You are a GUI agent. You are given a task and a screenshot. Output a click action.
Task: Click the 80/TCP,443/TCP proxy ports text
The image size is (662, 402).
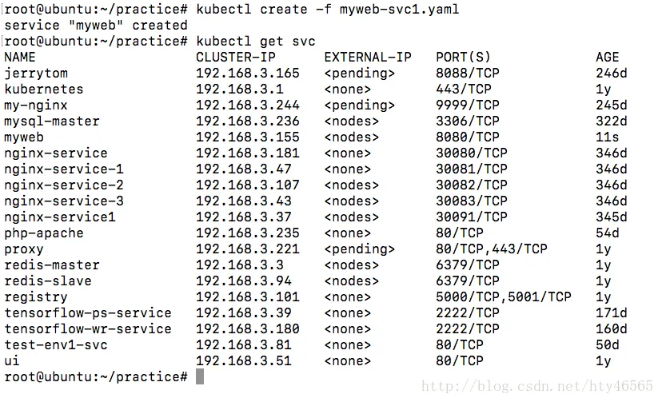click(492, 249)
